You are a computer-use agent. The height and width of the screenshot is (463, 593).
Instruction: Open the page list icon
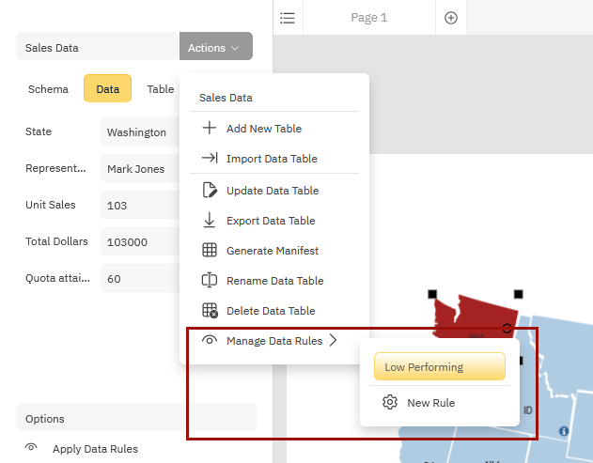pyautogui.click(x=288, y=18)
